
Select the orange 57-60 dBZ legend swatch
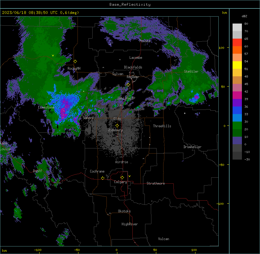coord(237,50)
